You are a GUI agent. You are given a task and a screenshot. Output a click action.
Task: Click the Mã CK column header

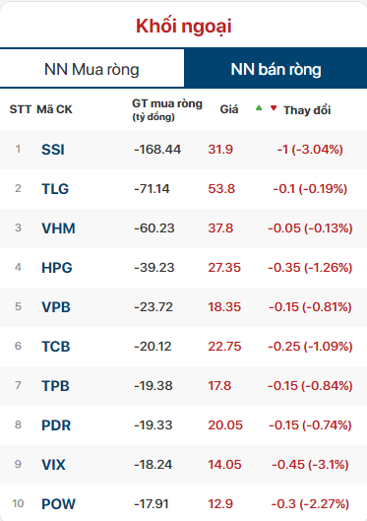click(54, 109)
